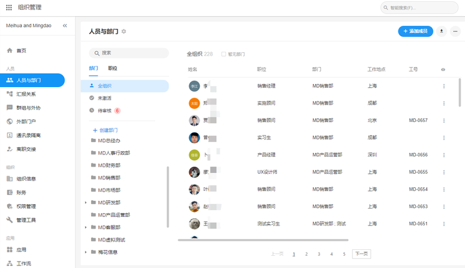Click the 添加成员 button

coord(415,31)
